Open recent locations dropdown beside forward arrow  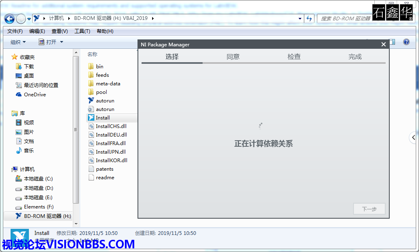point(29,19)
